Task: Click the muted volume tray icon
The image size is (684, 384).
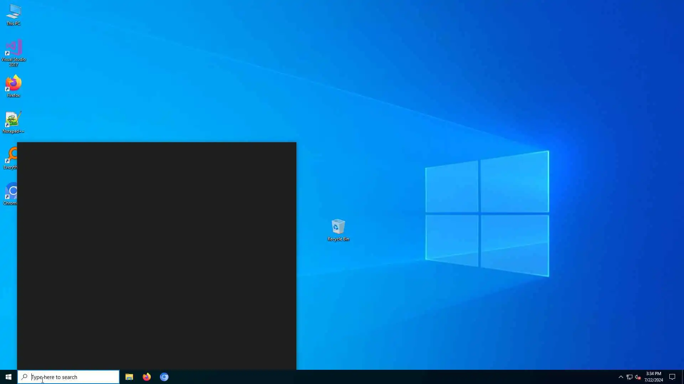Action: click(x=638, y=377)
